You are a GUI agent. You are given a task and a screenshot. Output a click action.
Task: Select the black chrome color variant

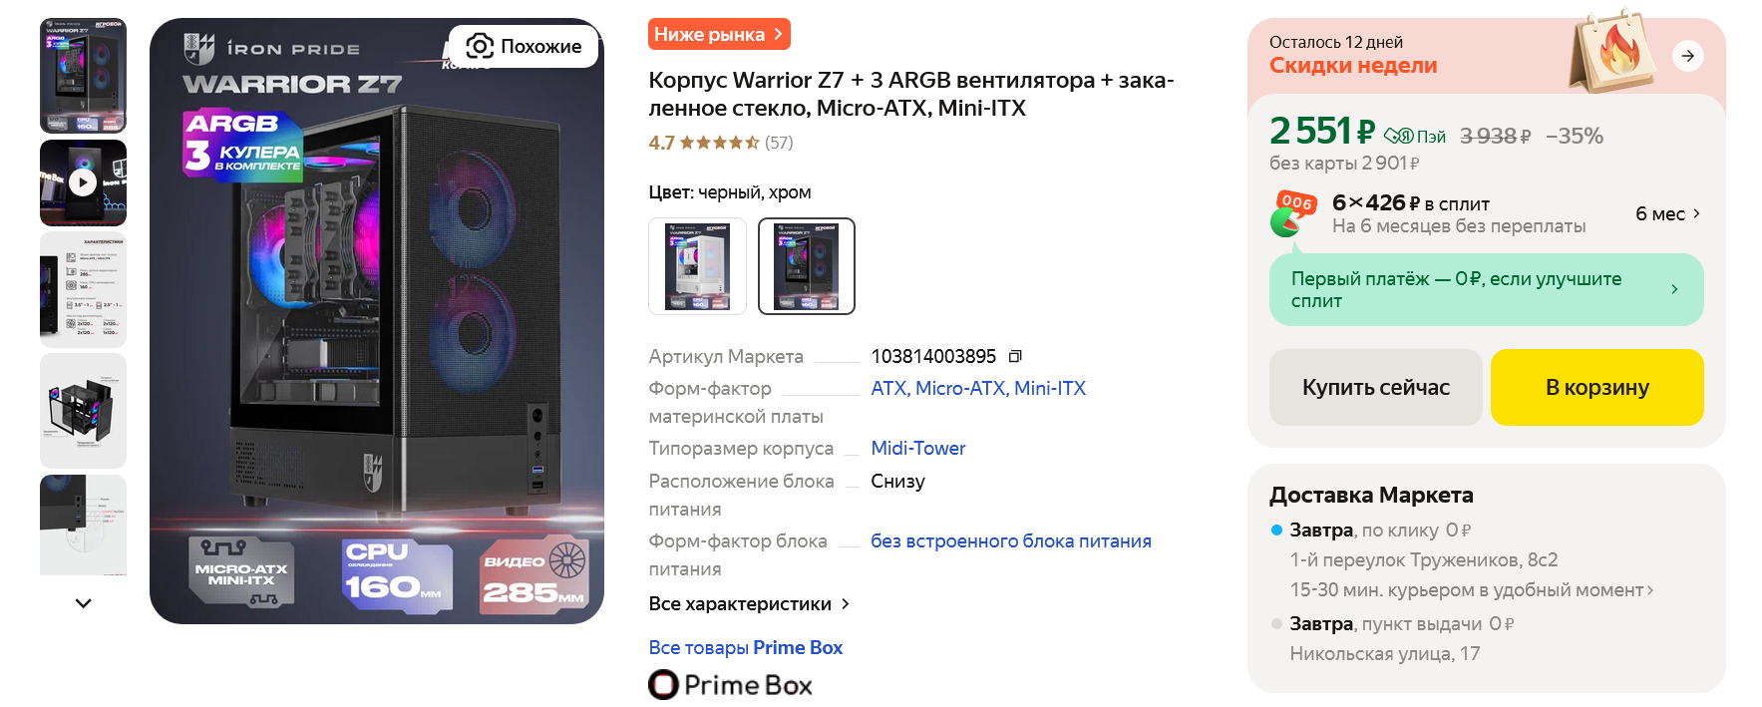(807, 266)
